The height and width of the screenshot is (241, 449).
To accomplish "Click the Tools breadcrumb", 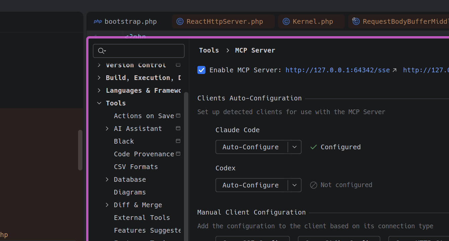I will 209,50.
